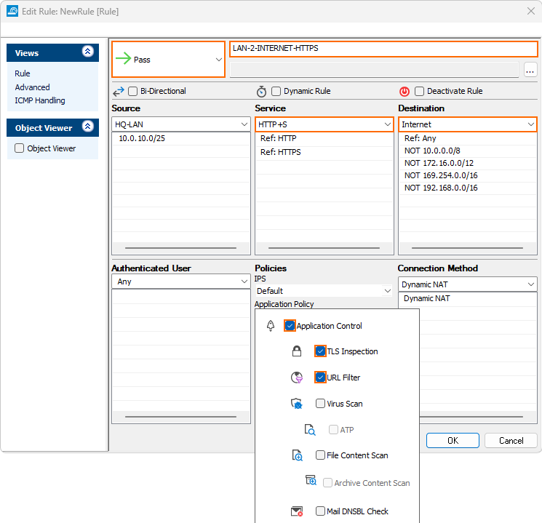The image size is (542, 523).
Task: Select destination entry NOT 169.254.0.0/16
Action: pos(468,175)
